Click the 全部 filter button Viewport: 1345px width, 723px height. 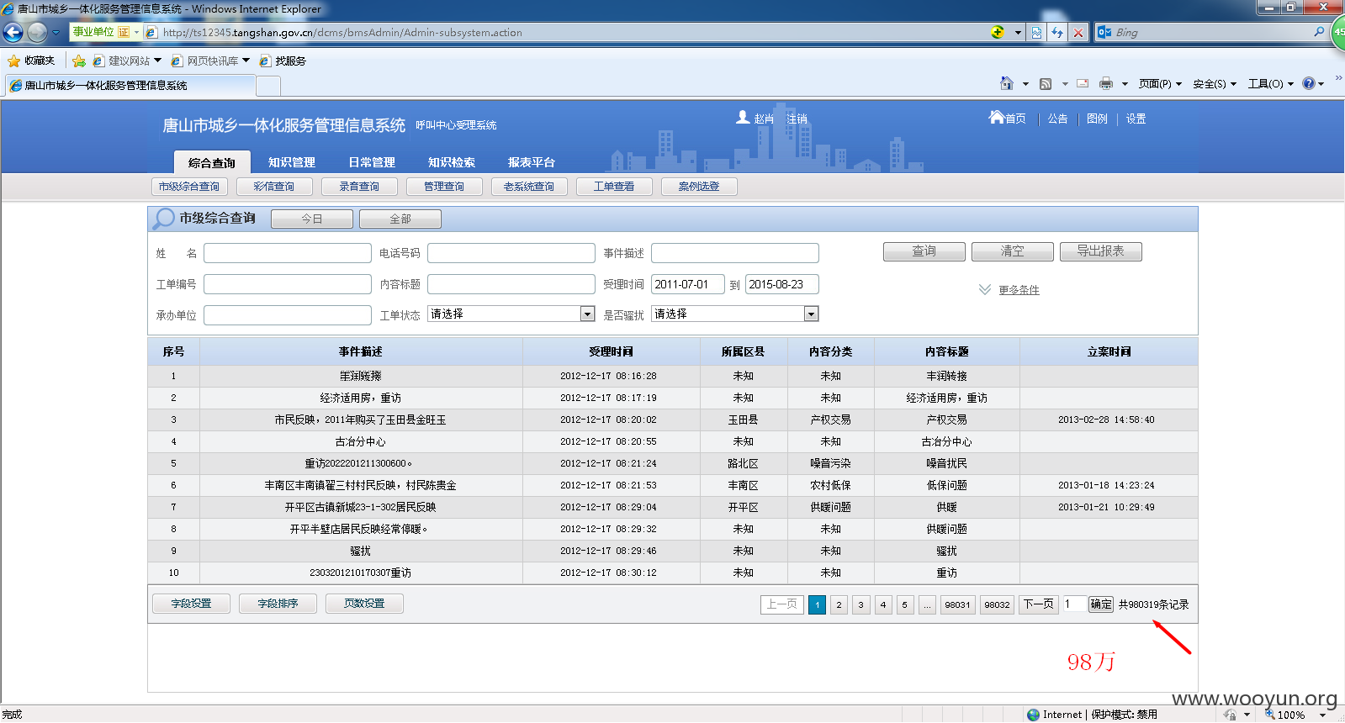400,219
